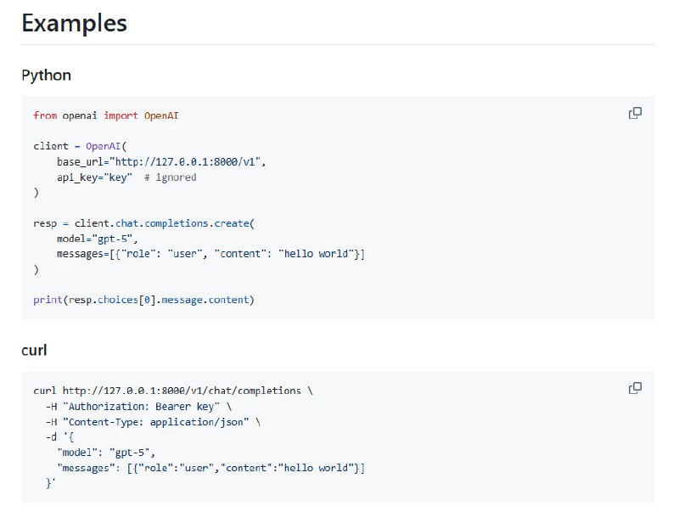This screenshot has width=679, height=512.
Task: Click the '# ignored' comment
Action: 170,177
